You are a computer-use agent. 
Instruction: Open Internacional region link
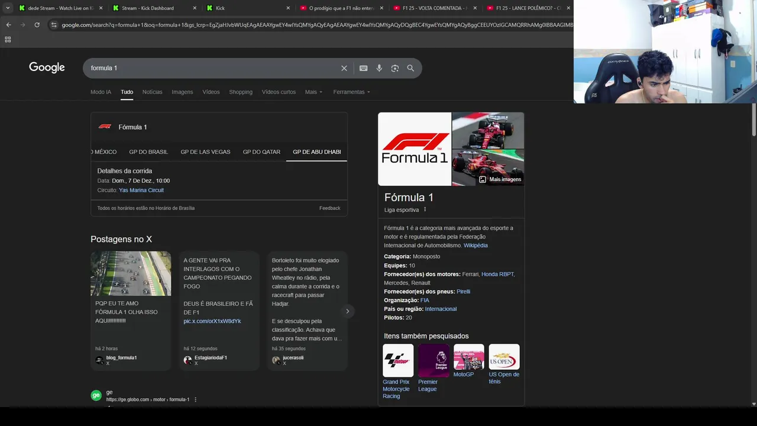(441, 309)
